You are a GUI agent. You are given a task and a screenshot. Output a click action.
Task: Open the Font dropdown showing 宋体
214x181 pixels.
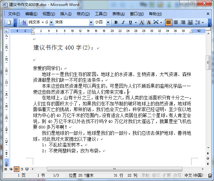click(91, 22)
